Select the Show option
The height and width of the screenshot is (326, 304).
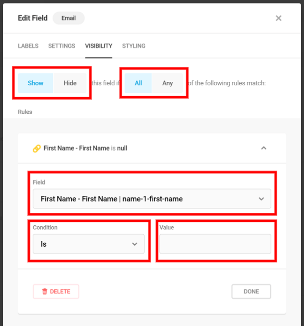click(35, 83)
